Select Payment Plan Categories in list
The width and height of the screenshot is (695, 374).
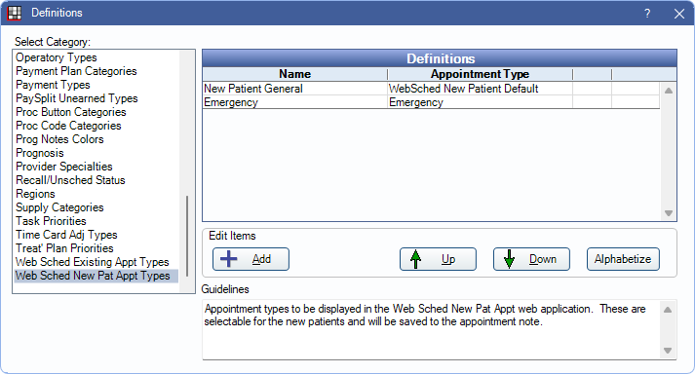coord(76,71)
